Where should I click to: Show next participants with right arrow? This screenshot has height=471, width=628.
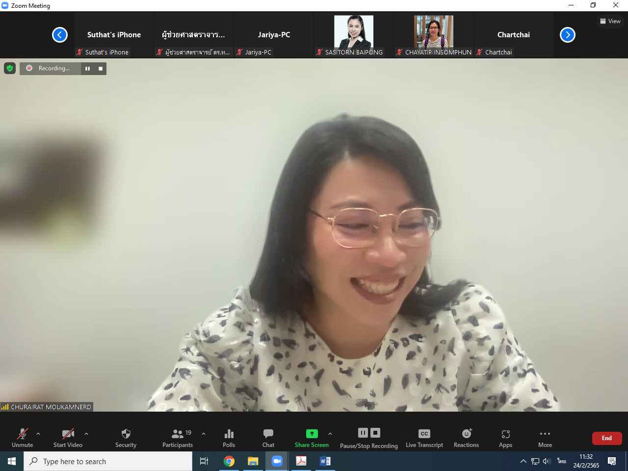tap(568, 35)
